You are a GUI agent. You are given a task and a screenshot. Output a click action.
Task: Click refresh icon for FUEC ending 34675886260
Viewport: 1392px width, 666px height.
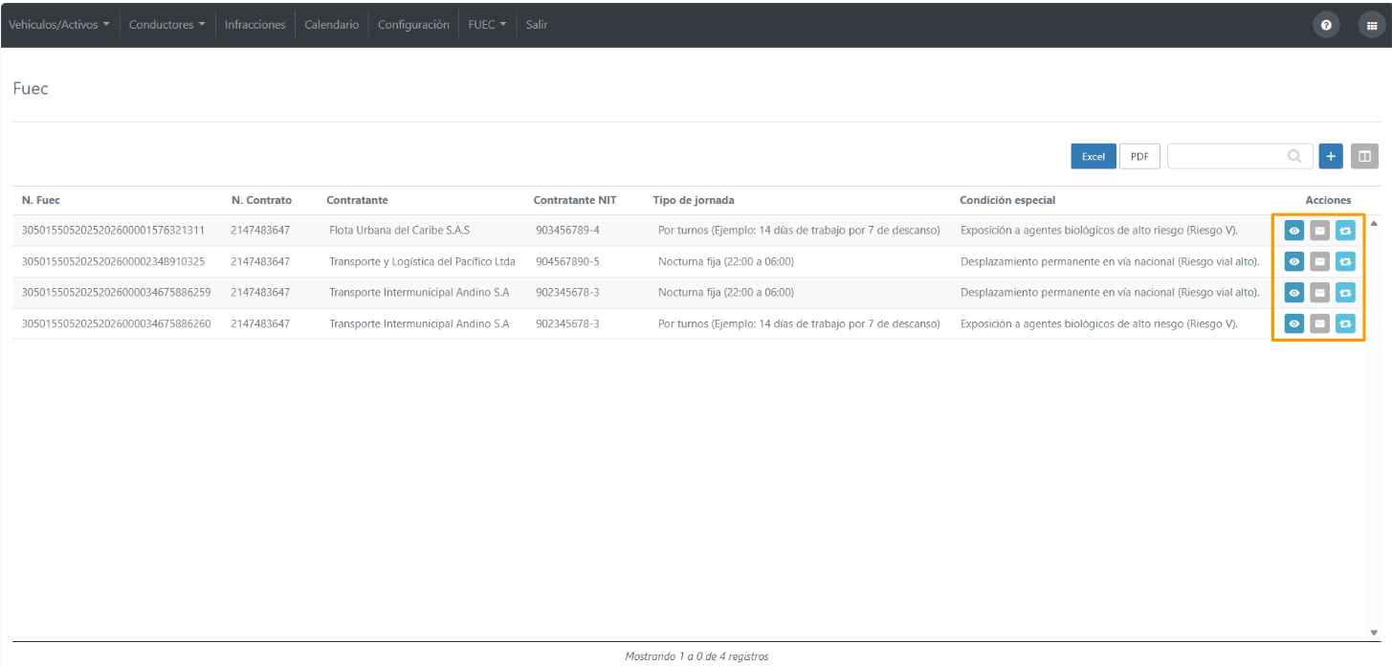pos(1345,323)
